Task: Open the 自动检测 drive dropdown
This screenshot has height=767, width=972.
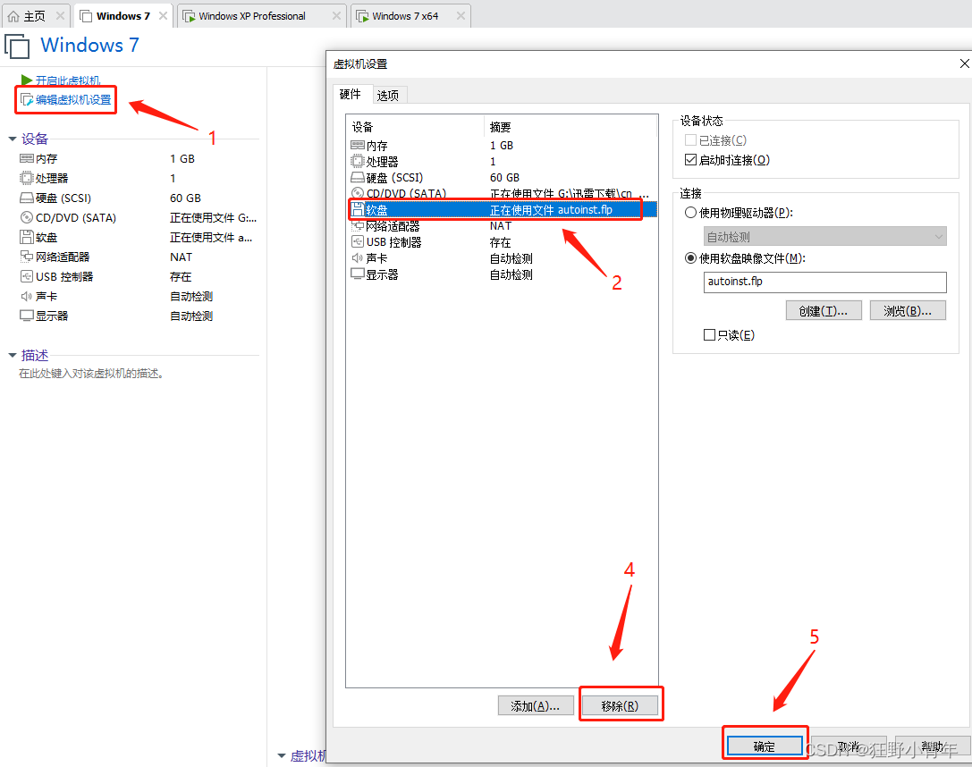Action: (x=825, y=236)
